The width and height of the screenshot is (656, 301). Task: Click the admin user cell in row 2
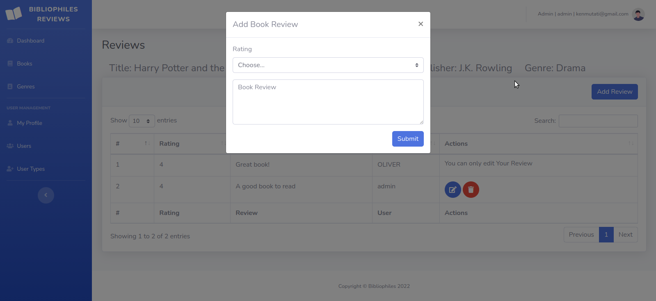[x=406, y=190]
